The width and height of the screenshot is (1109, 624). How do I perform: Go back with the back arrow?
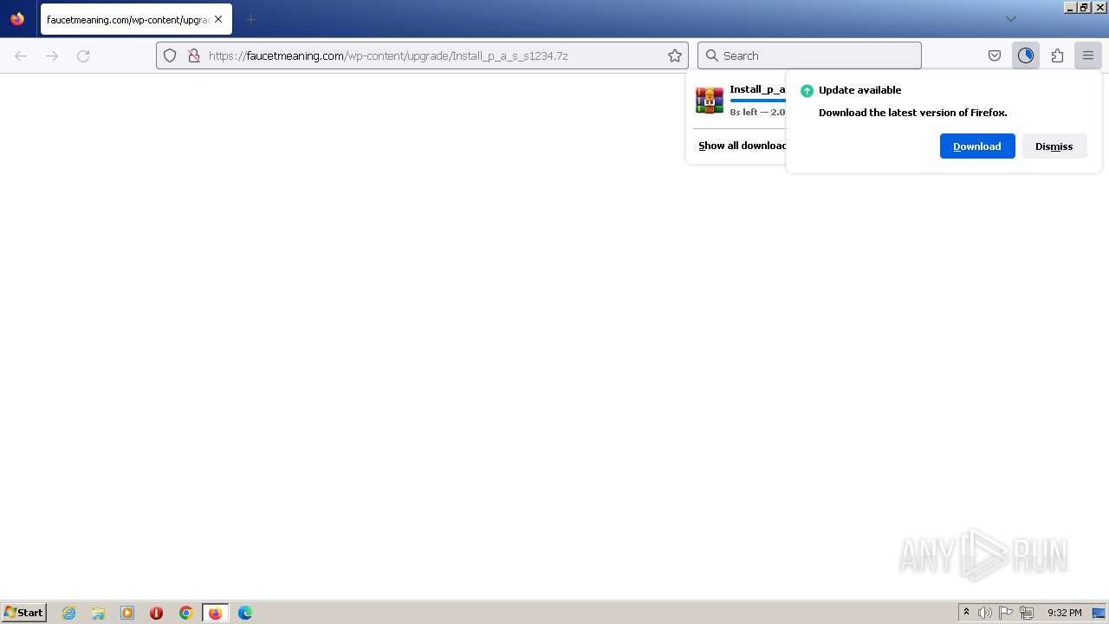coord(21,55)
